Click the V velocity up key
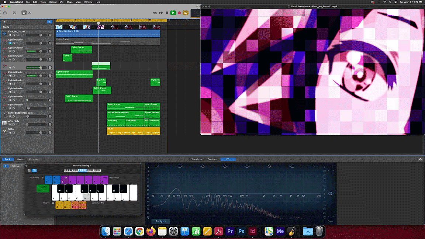This screenshot has height=239, width=425. pos(82,205)
